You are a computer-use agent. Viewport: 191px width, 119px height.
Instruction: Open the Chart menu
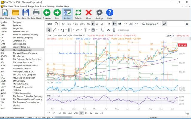coord(16,6)
